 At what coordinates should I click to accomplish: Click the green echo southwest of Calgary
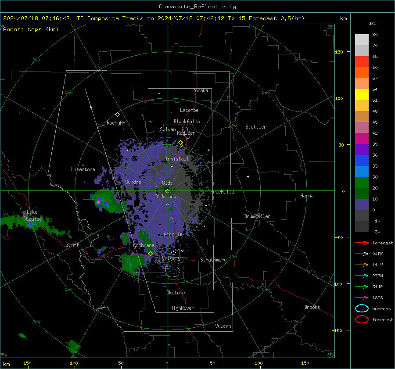coord(133,262)
